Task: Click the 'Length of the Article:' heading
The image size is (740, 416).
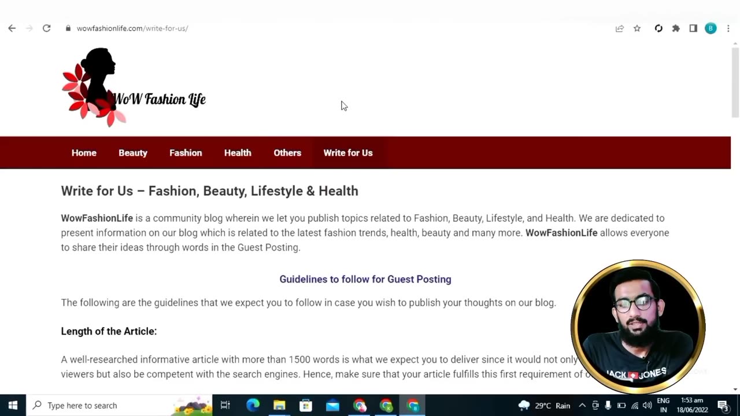Action: (x=109, y=332)
